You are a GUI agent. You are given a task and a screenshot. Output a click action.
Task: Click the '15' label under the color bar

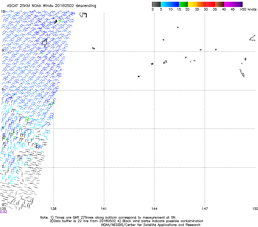(x=179, y=9)
